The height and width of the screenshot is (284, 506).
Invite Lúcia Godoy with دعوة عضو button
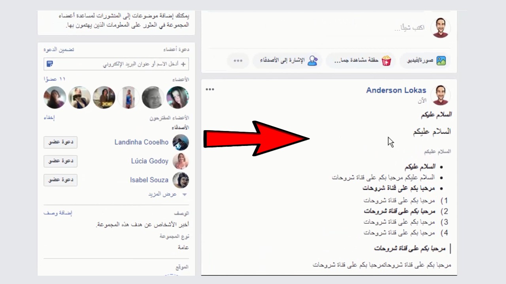pos(60,161)
